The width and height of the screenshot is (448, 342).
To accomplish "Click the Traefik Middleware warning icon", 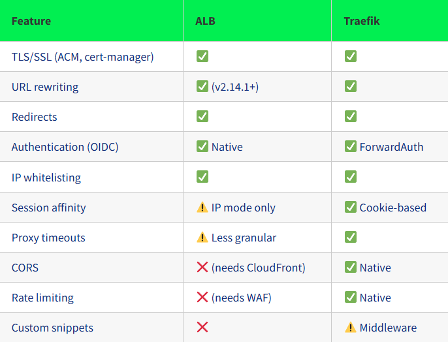I will pyautogui.click(x=351, y=328).
